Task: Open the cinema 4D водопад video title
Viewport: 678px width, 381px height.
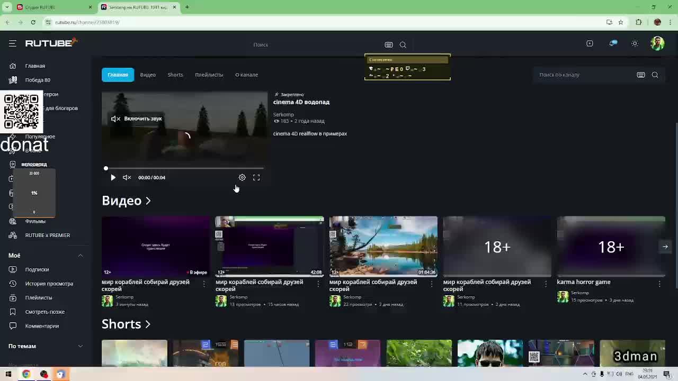Action: coord(301,102)
